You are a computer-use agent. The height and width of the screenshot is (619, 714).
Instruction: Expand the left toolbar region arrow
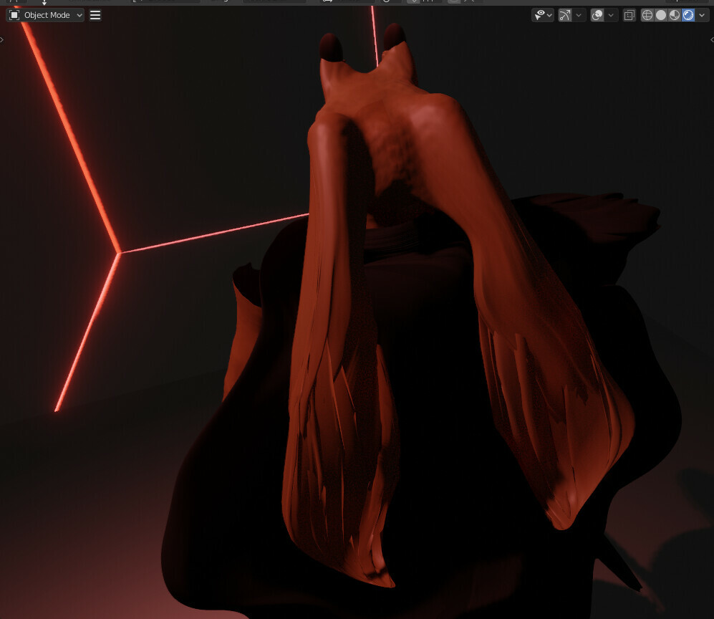tap(2, 39)
